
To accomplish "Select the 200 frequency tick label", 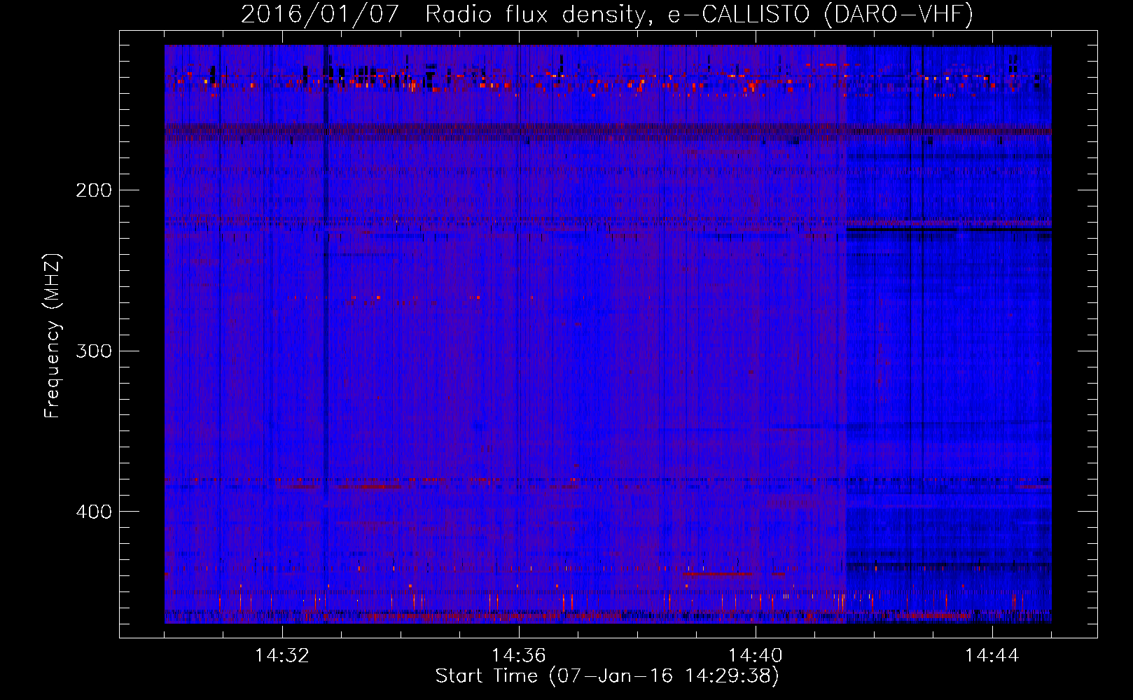I will click(94, 190).
